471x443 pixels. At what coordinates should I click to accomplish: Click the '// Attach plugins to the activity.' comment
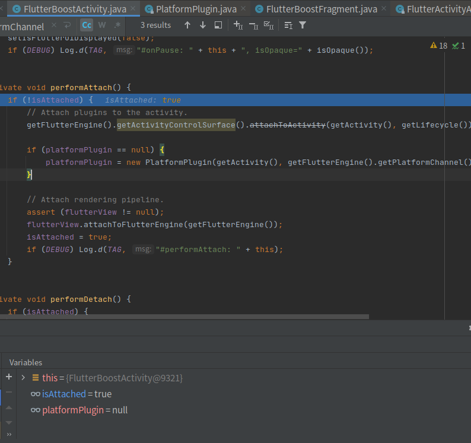107,113
